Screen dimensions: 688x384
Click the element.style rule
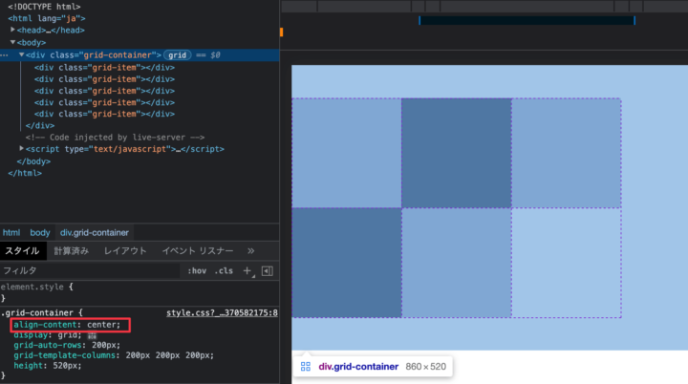(x=32, y=287)
